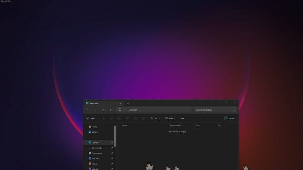
Task: Click the PC monitor icon in address bar
Action: (x=120, y=110)
